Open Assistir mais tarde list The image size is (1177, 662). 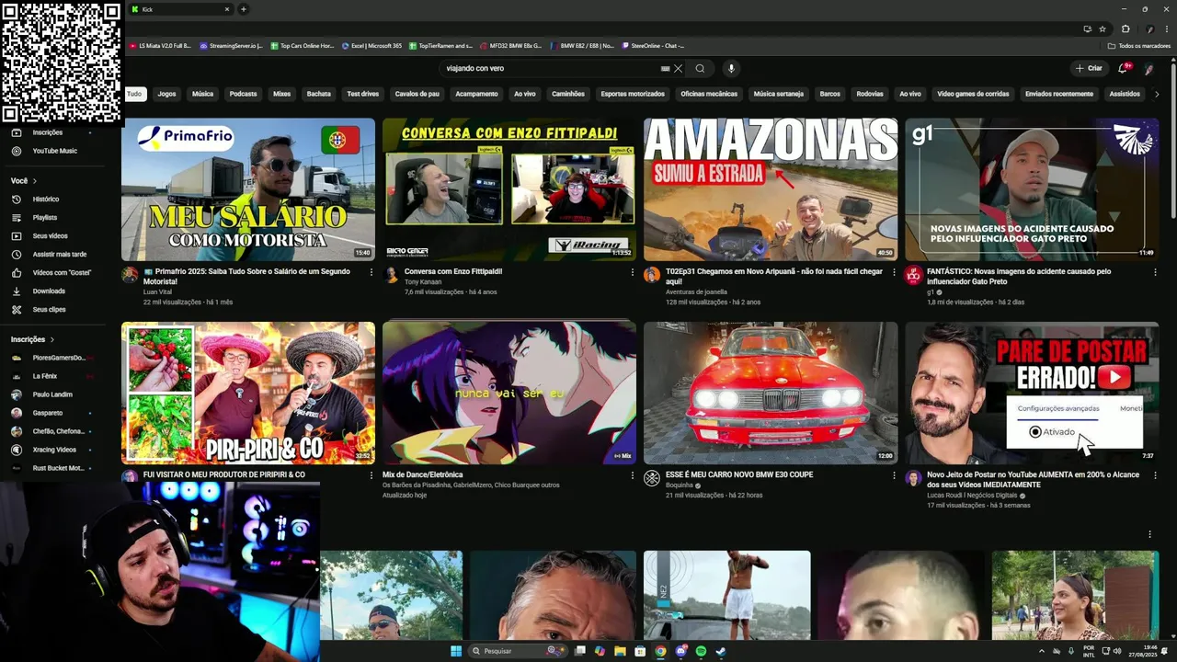59,255
